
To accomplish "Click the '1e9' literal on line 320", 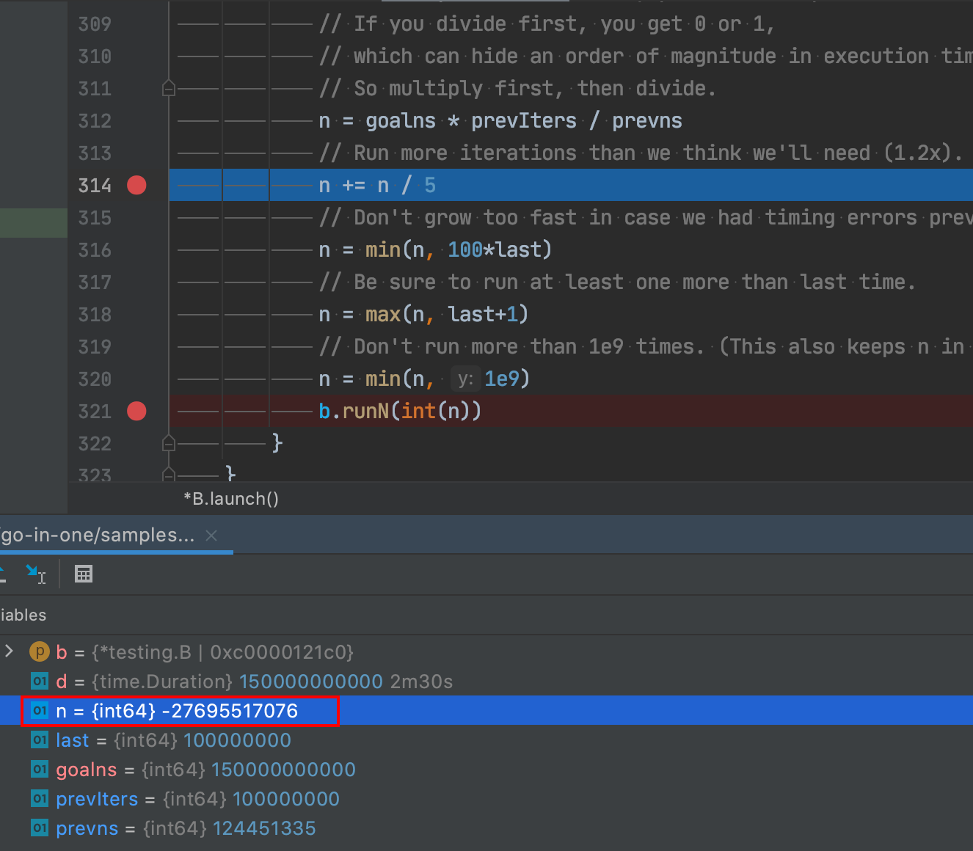I will coord(502,379).
